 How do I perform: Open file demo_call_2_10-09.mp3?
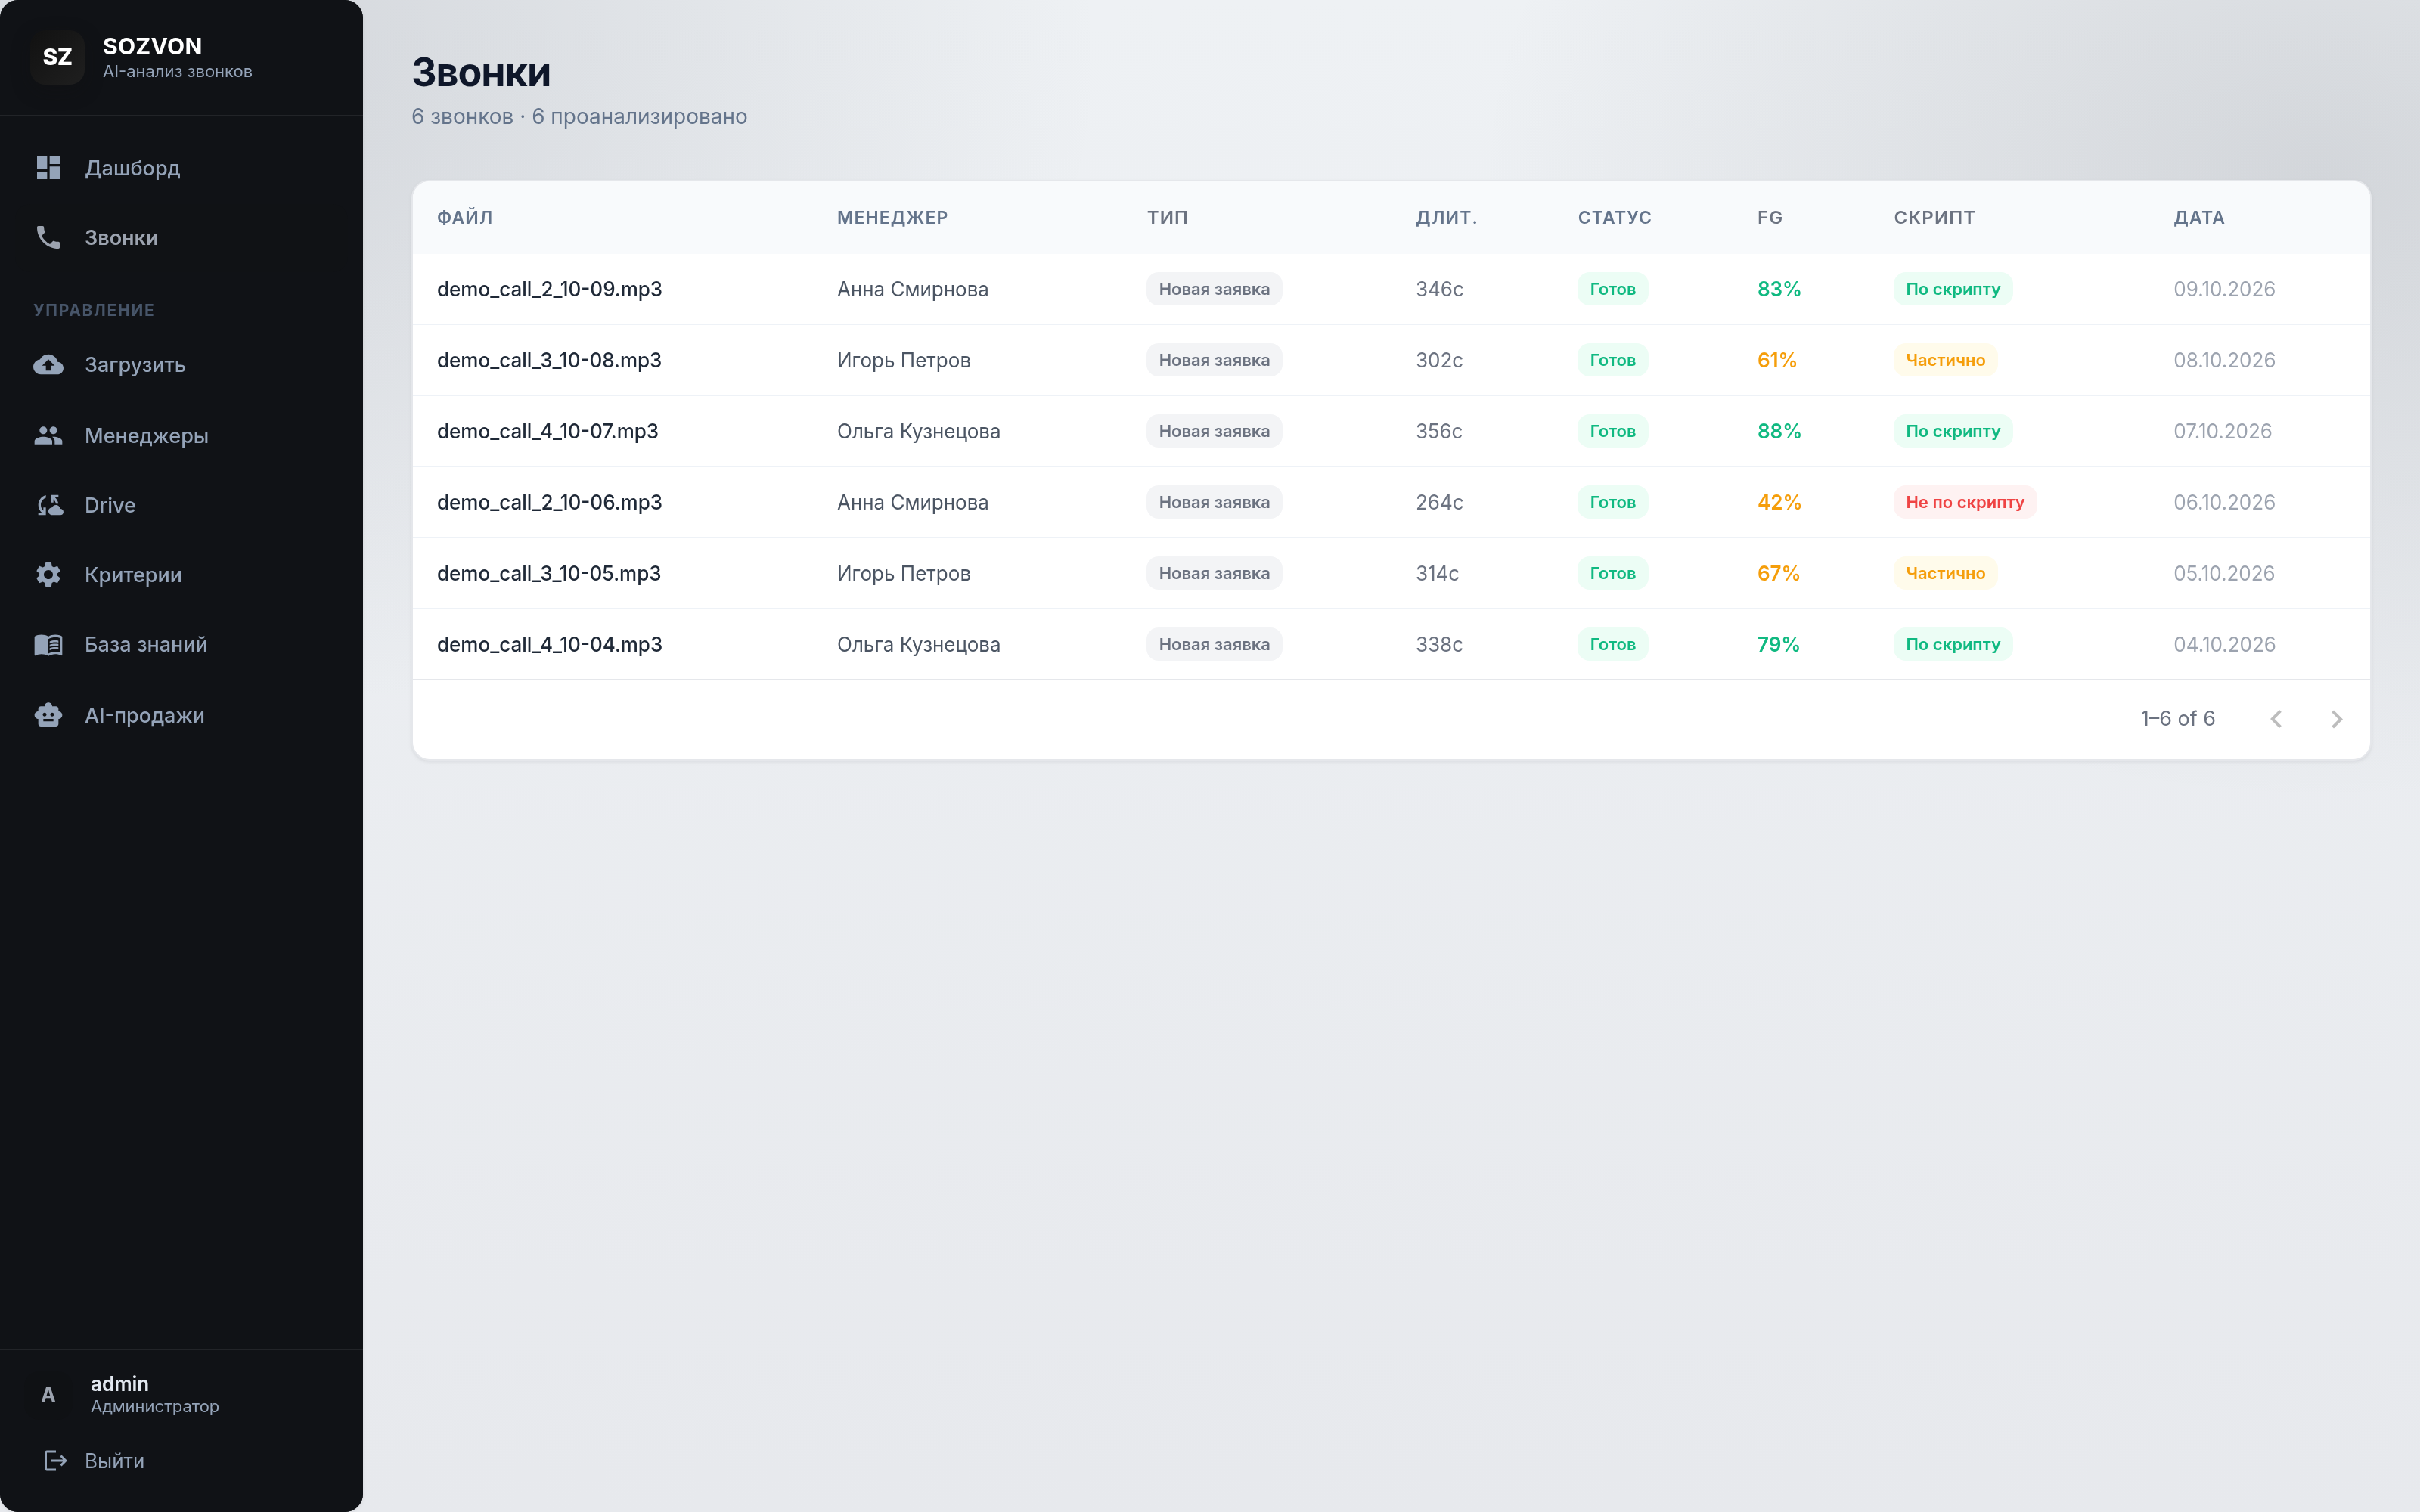click(x=549, y=289)
